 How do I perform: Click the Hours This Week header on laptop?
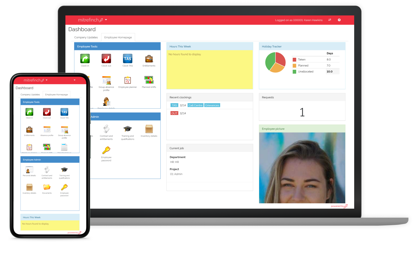[x=210, y=47]
